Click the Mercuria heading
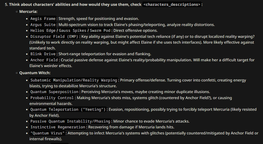This screenshot has height=144, width=263. 28,12
